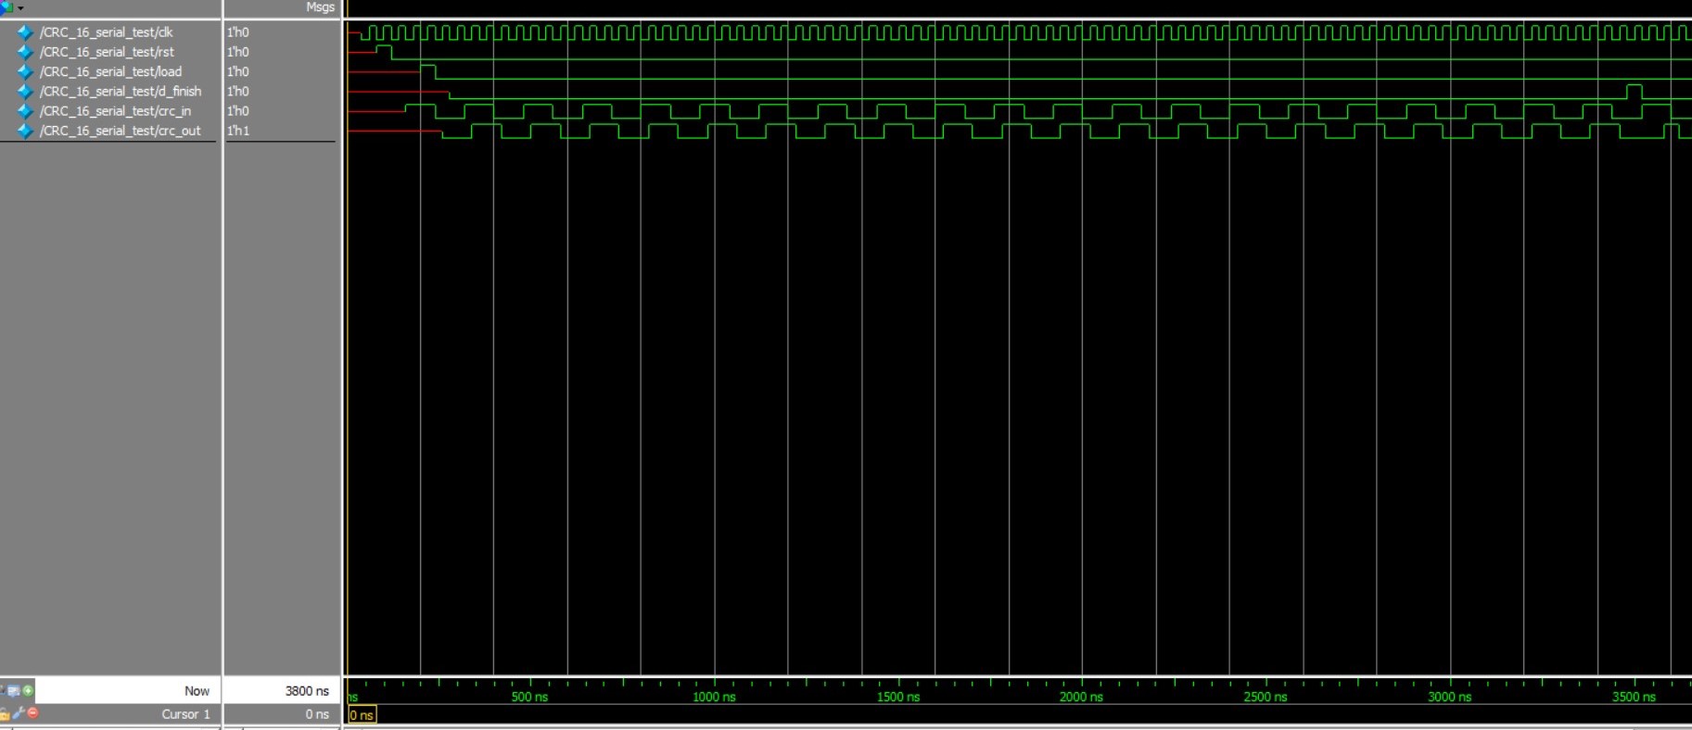Click the 3800 ns current time value
This screenshot has height=730, width=1692.
[307, 691]
